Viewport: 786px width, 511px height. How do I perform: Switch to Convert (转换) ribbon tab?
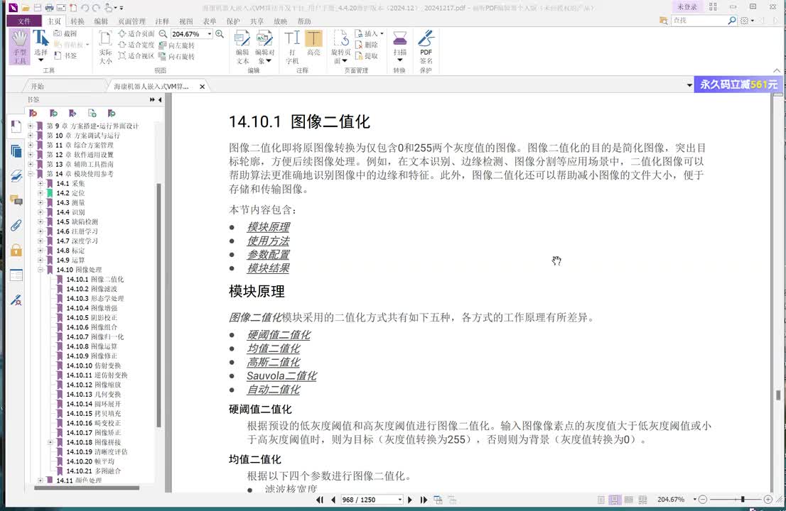pos(77,21)
